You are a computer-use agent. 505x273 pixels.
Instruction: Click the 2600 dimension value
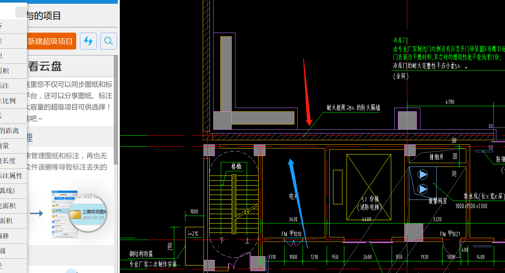coord(368,257)
